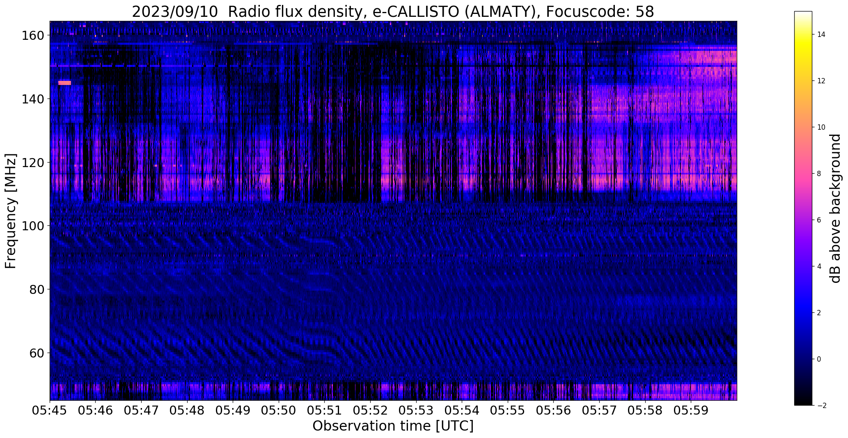Click the plot title with Focuscode: 58
This screenshot has height=438, width=848.
tap(393, 11)
